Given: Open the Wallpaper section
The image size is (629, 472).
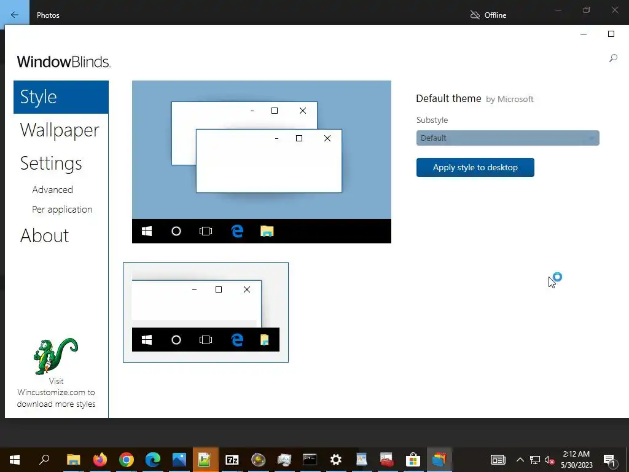Looking at the screenshot, I should coord(60,130).
